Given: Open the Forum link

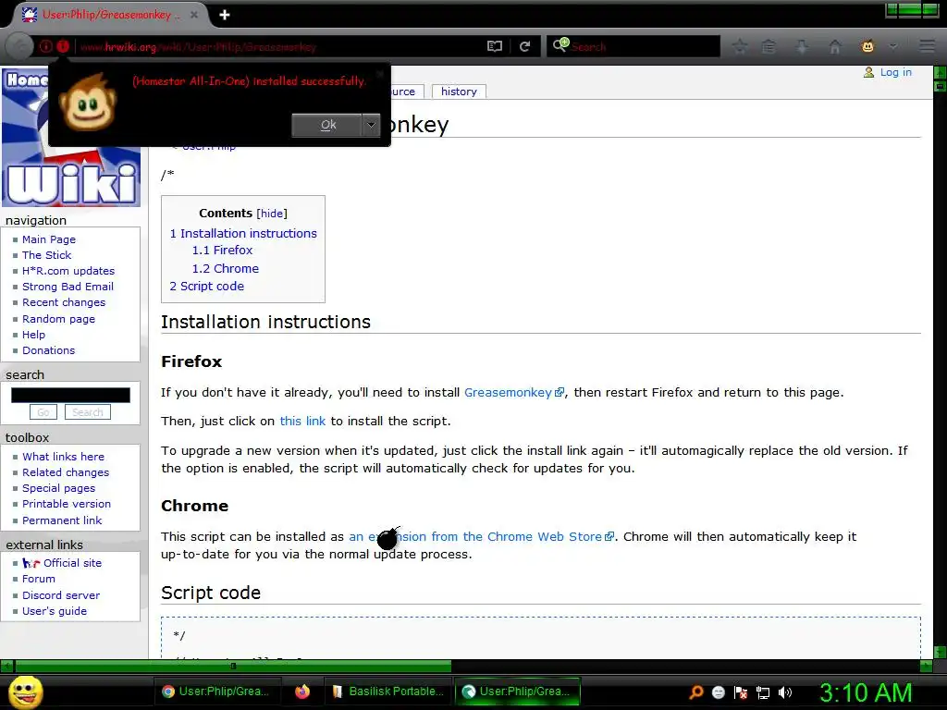Looking at the screenshot, I should click(x=39, y=579).
